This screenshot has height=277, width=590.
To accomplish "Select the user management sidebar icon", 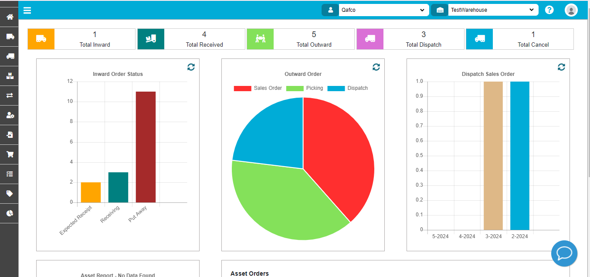I will point(10,115).
